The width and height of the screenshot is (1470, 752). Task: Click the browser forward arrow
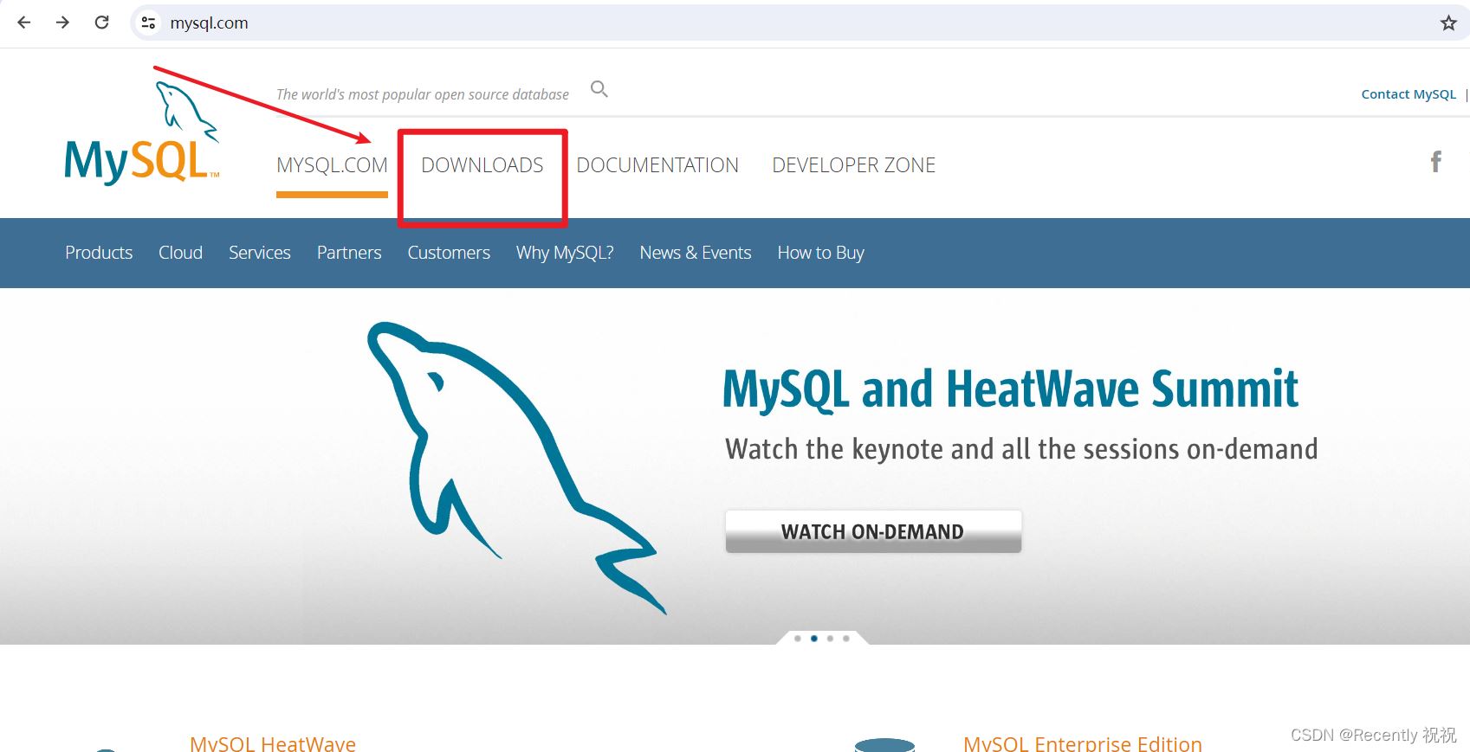tap(62, 22)
